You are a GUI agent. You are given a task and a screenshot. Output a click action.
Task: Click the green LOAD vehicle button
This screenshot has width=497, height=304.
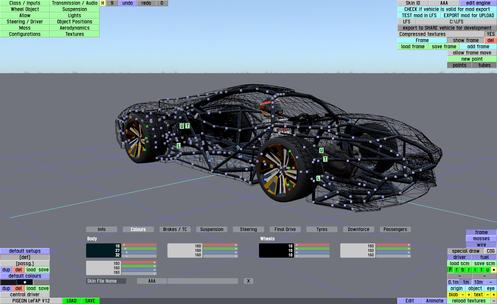coord(72,301)
